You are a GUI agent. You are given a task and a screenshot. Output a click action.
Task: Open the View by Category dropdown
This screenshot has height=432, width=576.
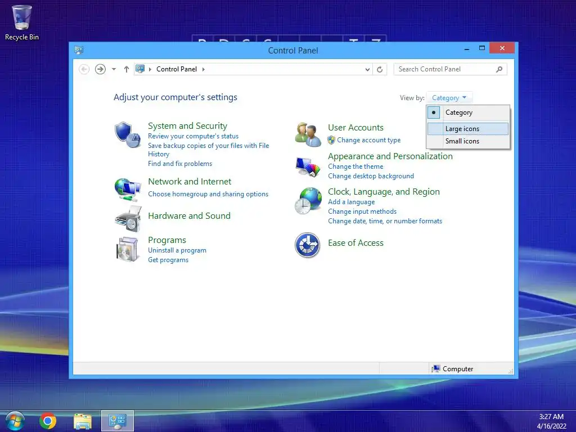tap(449, 98)
